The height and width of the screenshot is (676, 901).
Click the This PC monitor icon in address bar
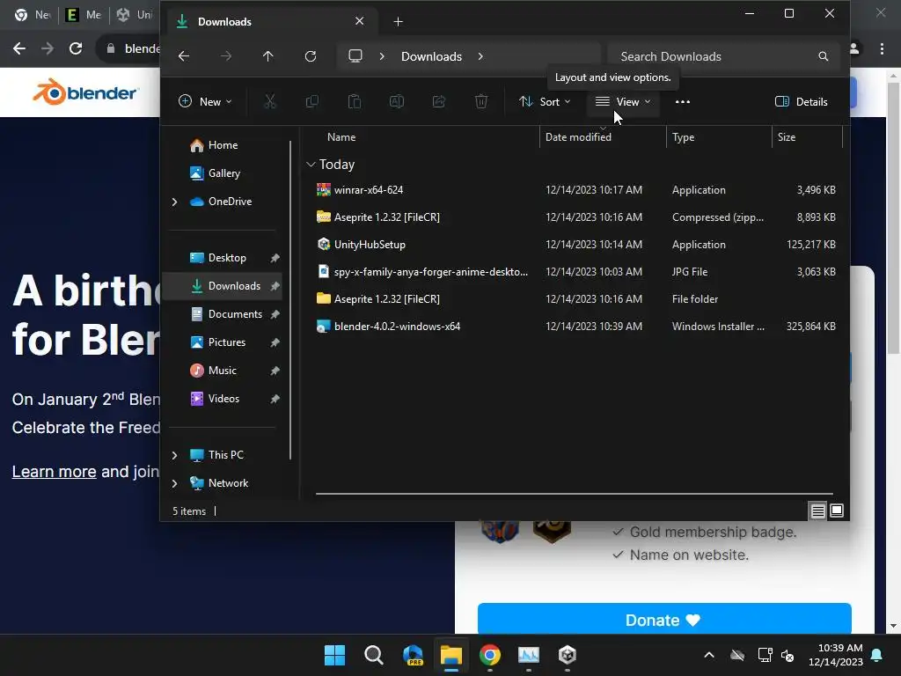pyautogui.click(x=355, y=55)
